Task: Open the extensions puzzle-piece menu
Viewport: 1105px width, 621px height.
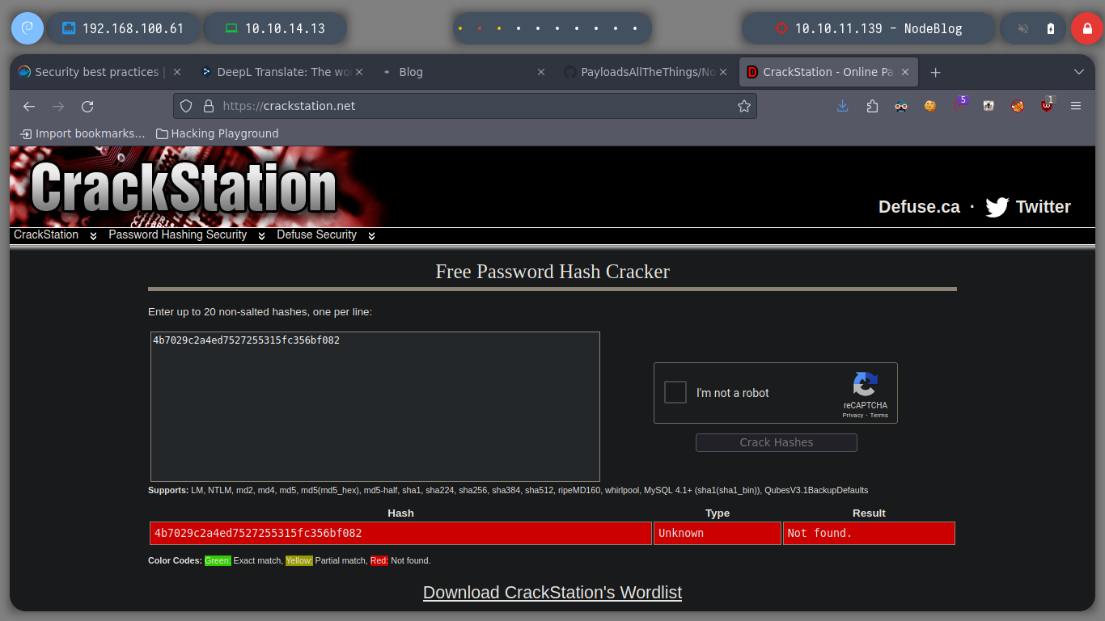Action: (872, 106)
